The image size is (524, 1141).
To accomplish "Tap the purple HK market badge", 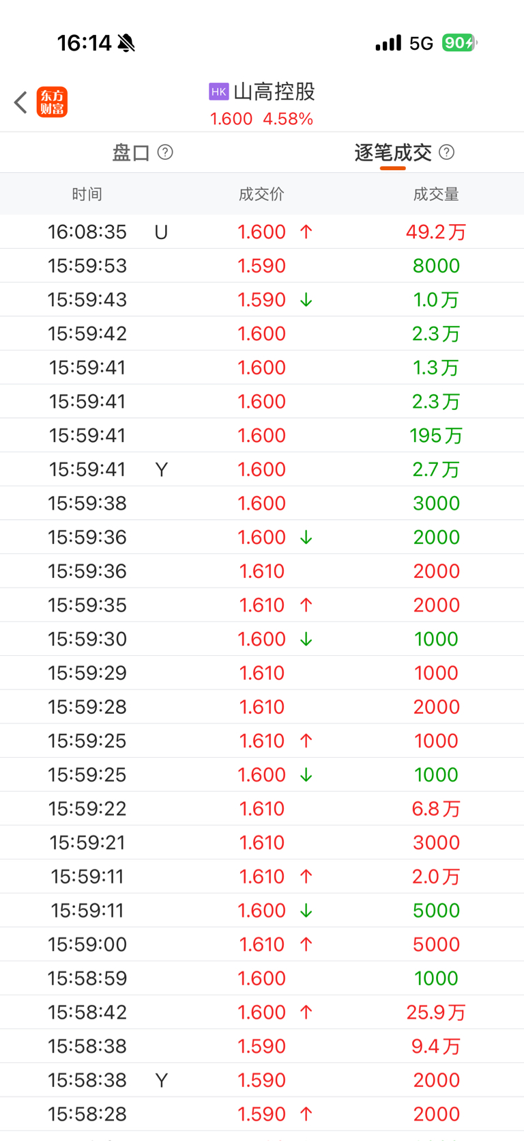I will coord(218,92).
